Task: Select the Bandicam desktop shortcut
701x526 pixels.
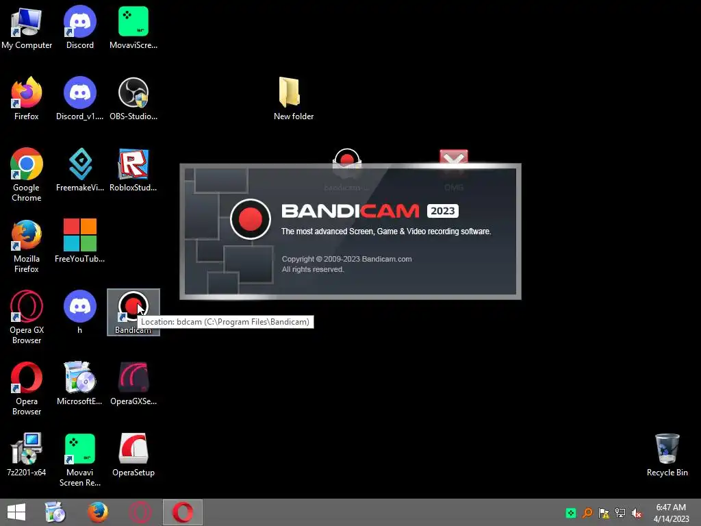Action: (x=133, y=312)
